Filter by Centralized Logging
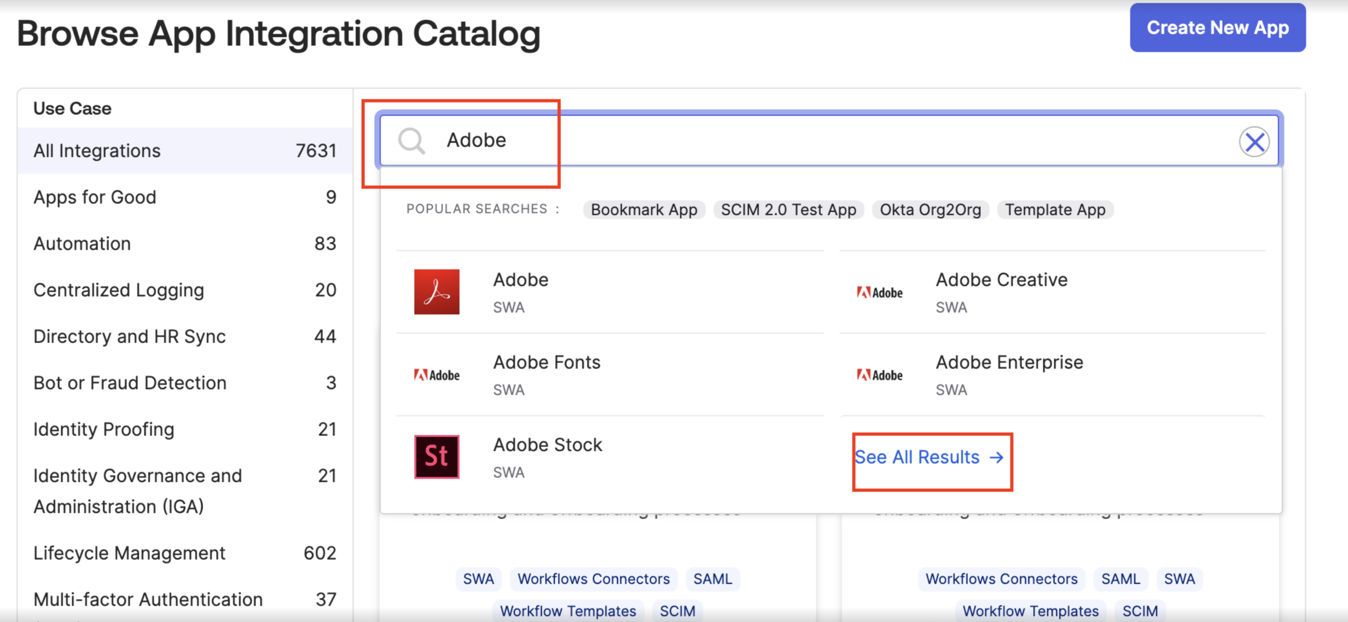 point(185,290)
